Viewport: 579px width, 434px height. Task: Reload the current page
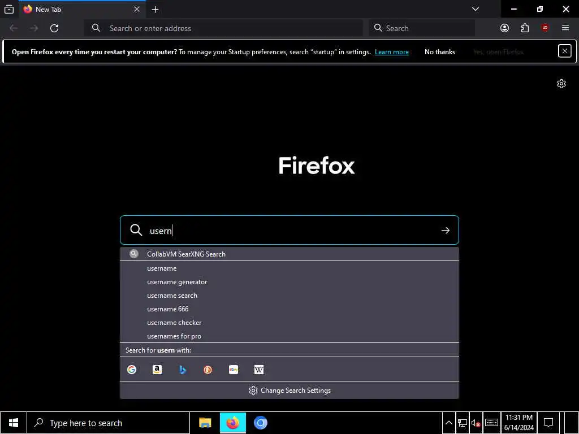54,28
